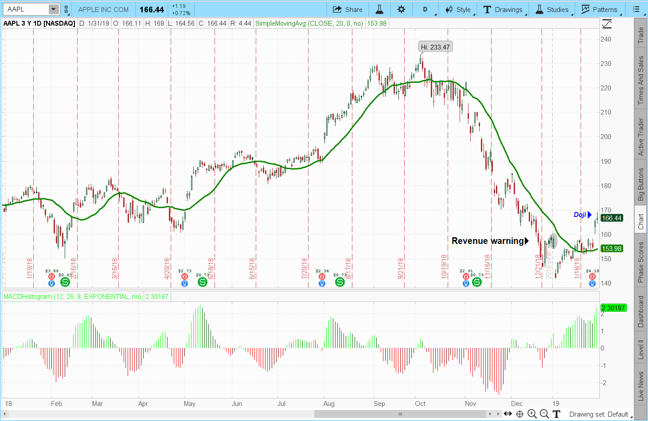The height and width of the screenshot is (421, 648).
Task: Click the May dividend dollar icon
Action: [203, 282]
